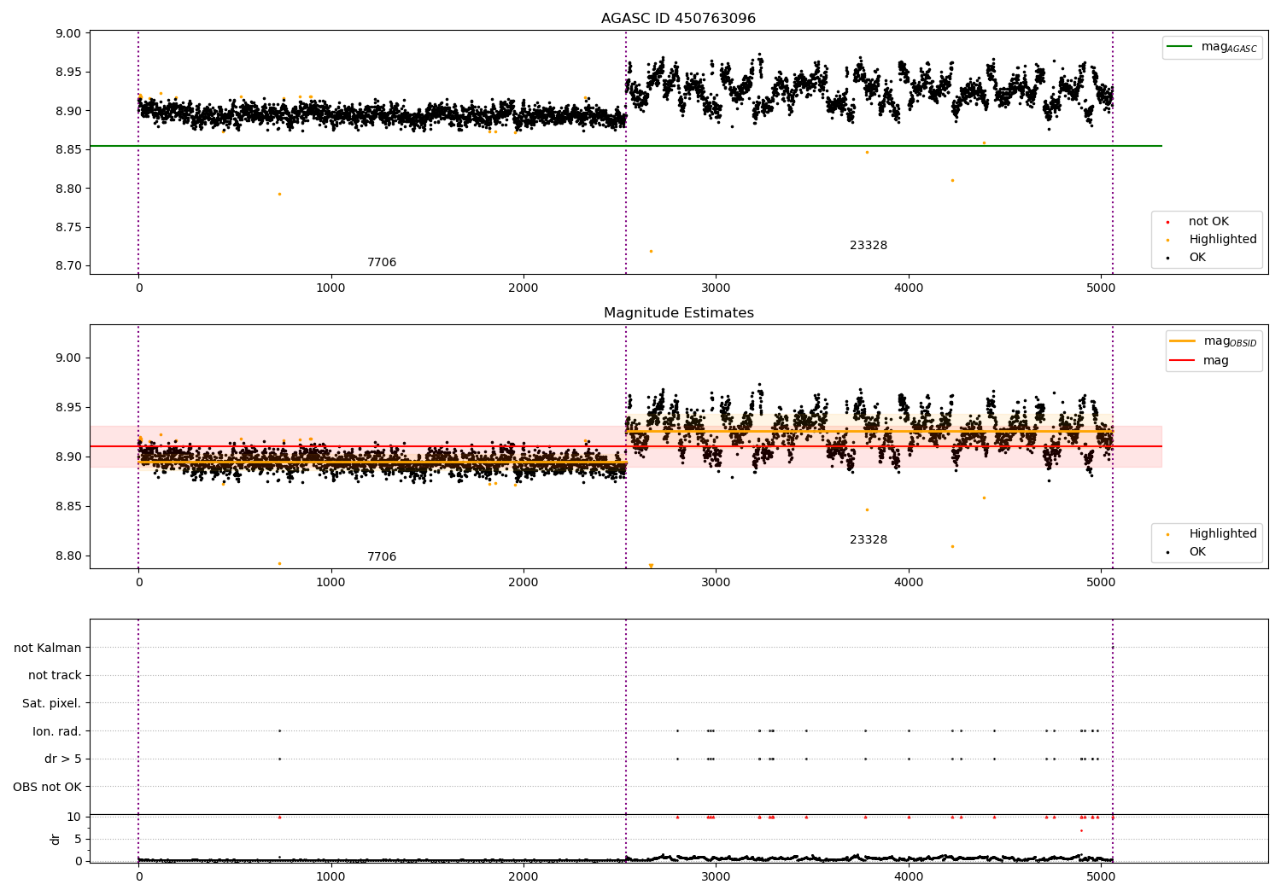Click the green mag AGASC horizontal line in top plot
This screenshot has height=896, width=1281.
pos(626,146)
